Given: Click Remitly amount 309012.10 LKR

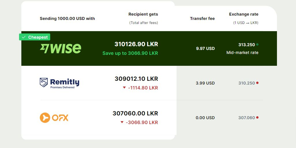Looking at the screenshot, I should pyautogui.click(x=136, y=79).
